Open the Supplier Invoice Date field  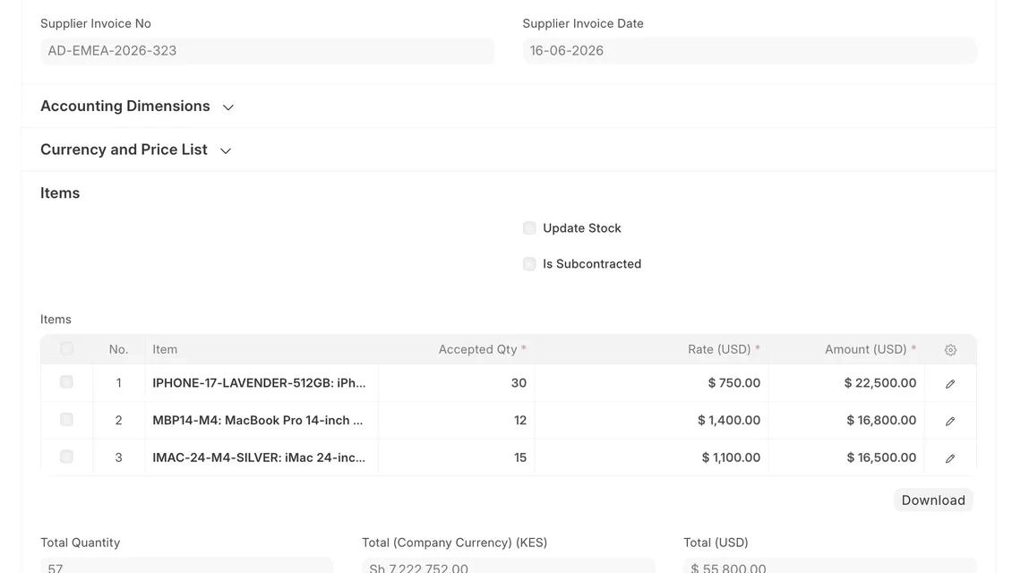750,51
